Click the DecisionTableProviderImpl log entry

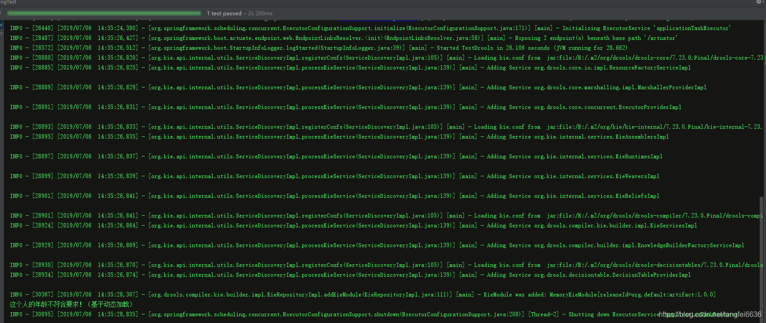pyautogui.click(x=350, y=275)
